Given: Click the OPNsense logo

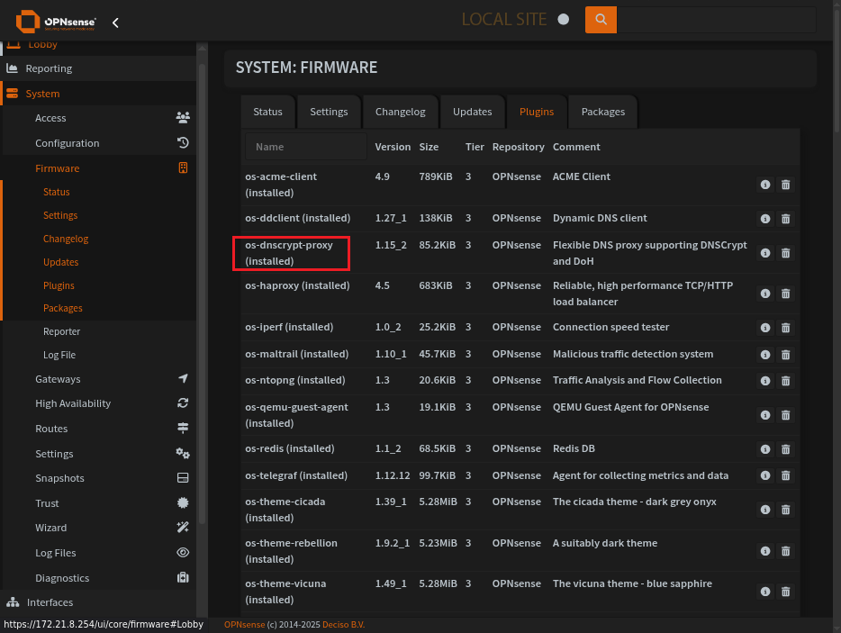Looking at the screenshot, I should coord(57,22).
